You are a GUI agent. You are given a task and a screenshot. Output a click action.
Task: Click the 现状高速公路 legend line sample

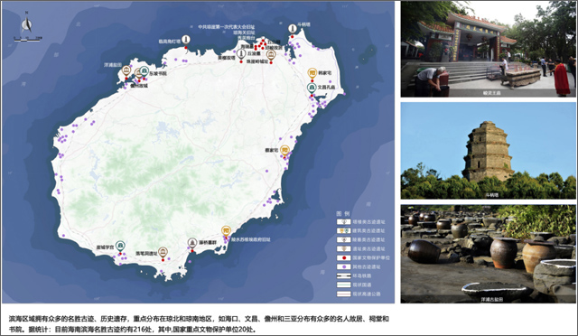tap(343, 294)
